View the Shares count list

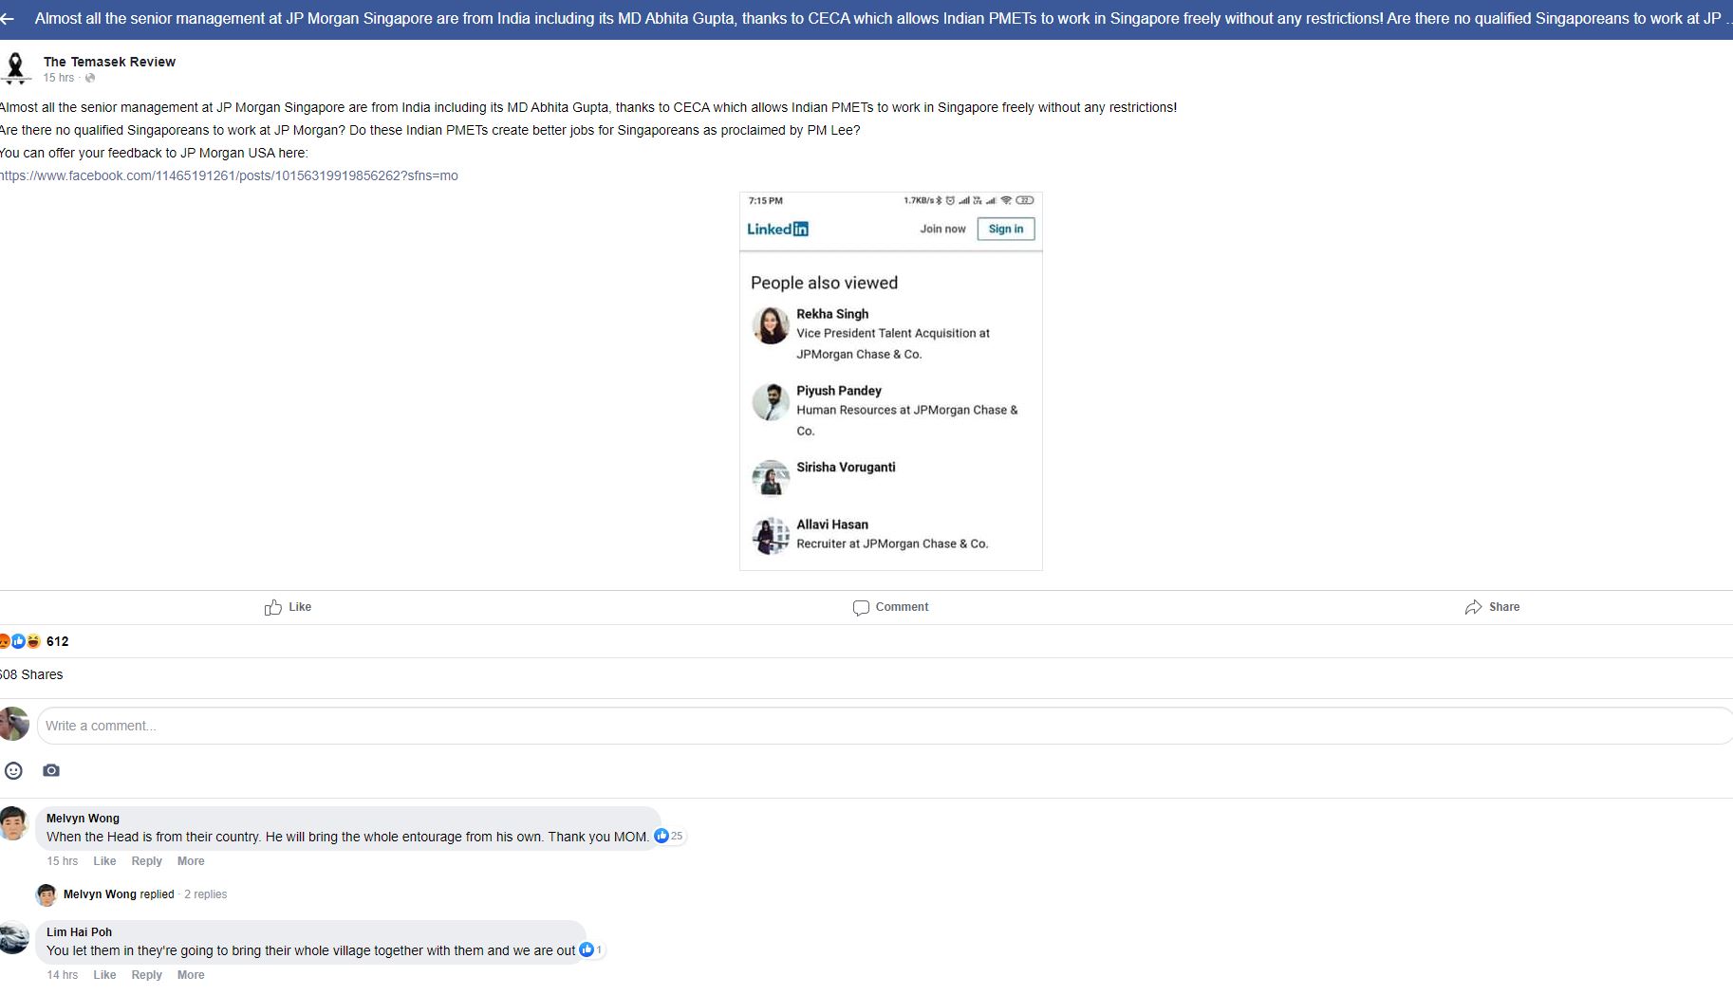pyautogui.click(x=31, y=674)
